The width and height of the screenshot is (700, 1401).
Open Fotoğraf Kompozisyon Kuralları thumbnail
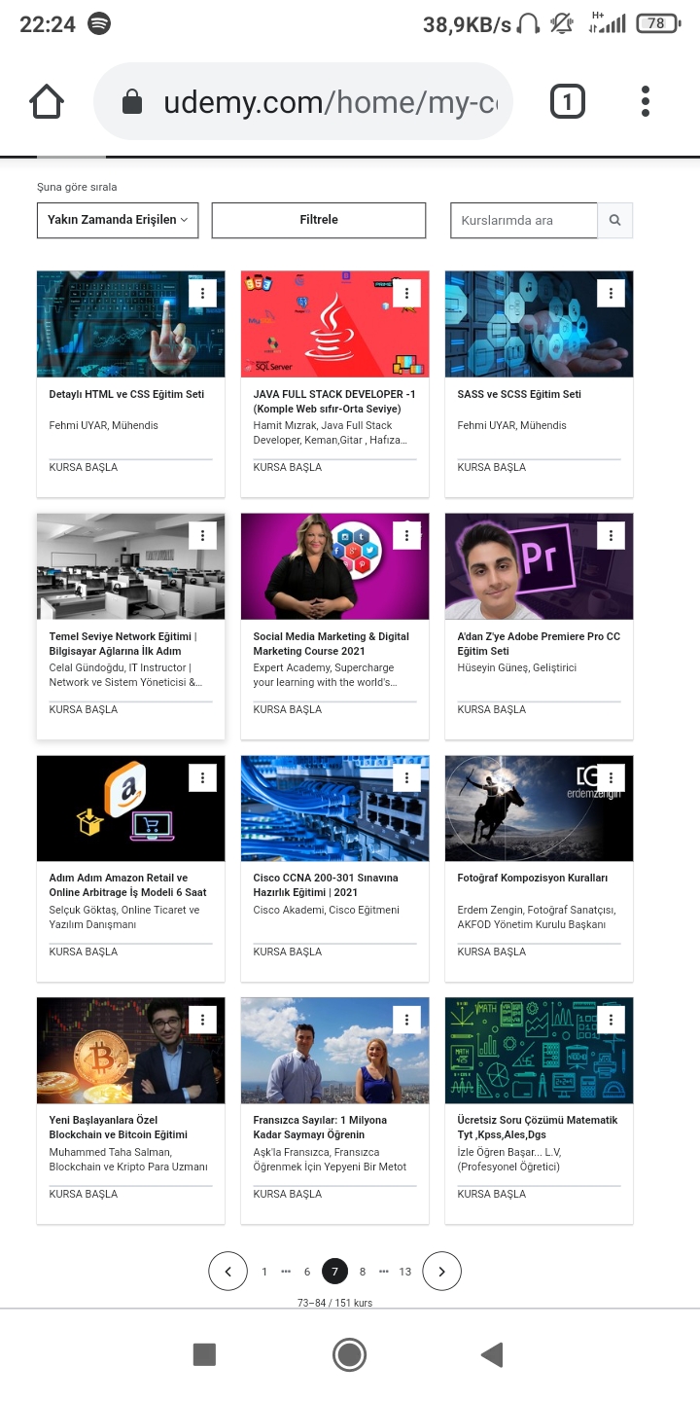(539, 808)
